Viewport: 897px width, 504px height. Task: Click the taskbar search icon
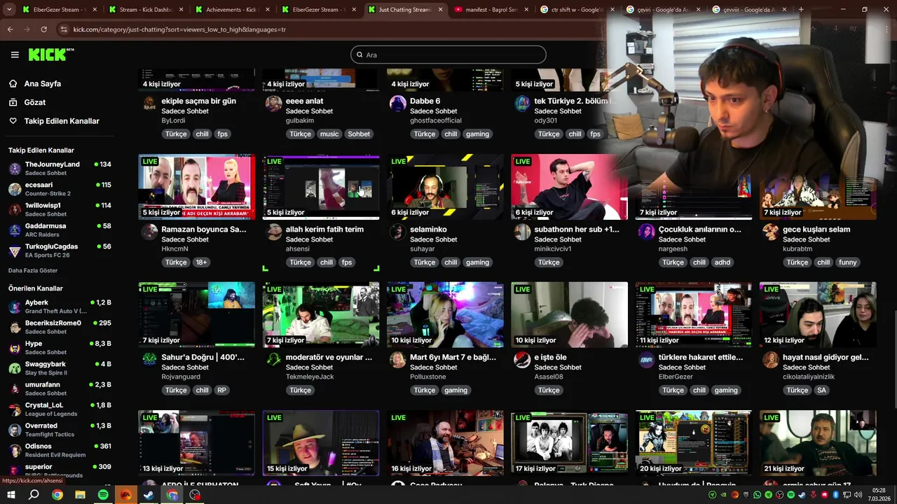(34, 495)
